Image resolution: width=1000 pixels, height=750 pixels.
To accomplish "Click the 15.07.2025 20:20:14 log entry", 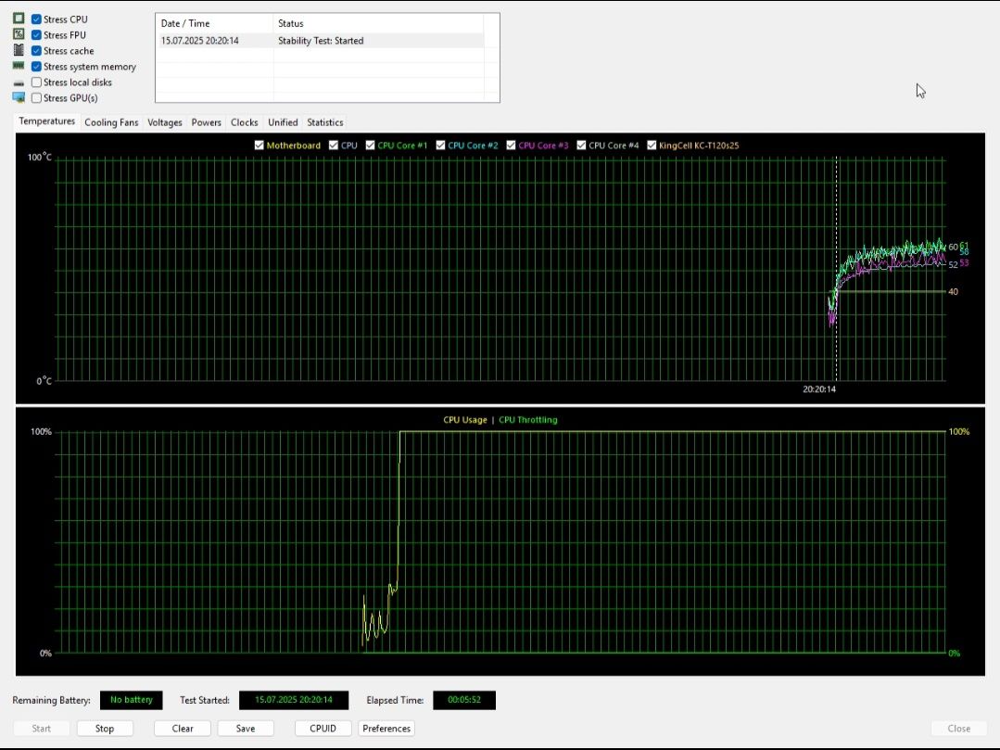I will click(x=199, y=41).
